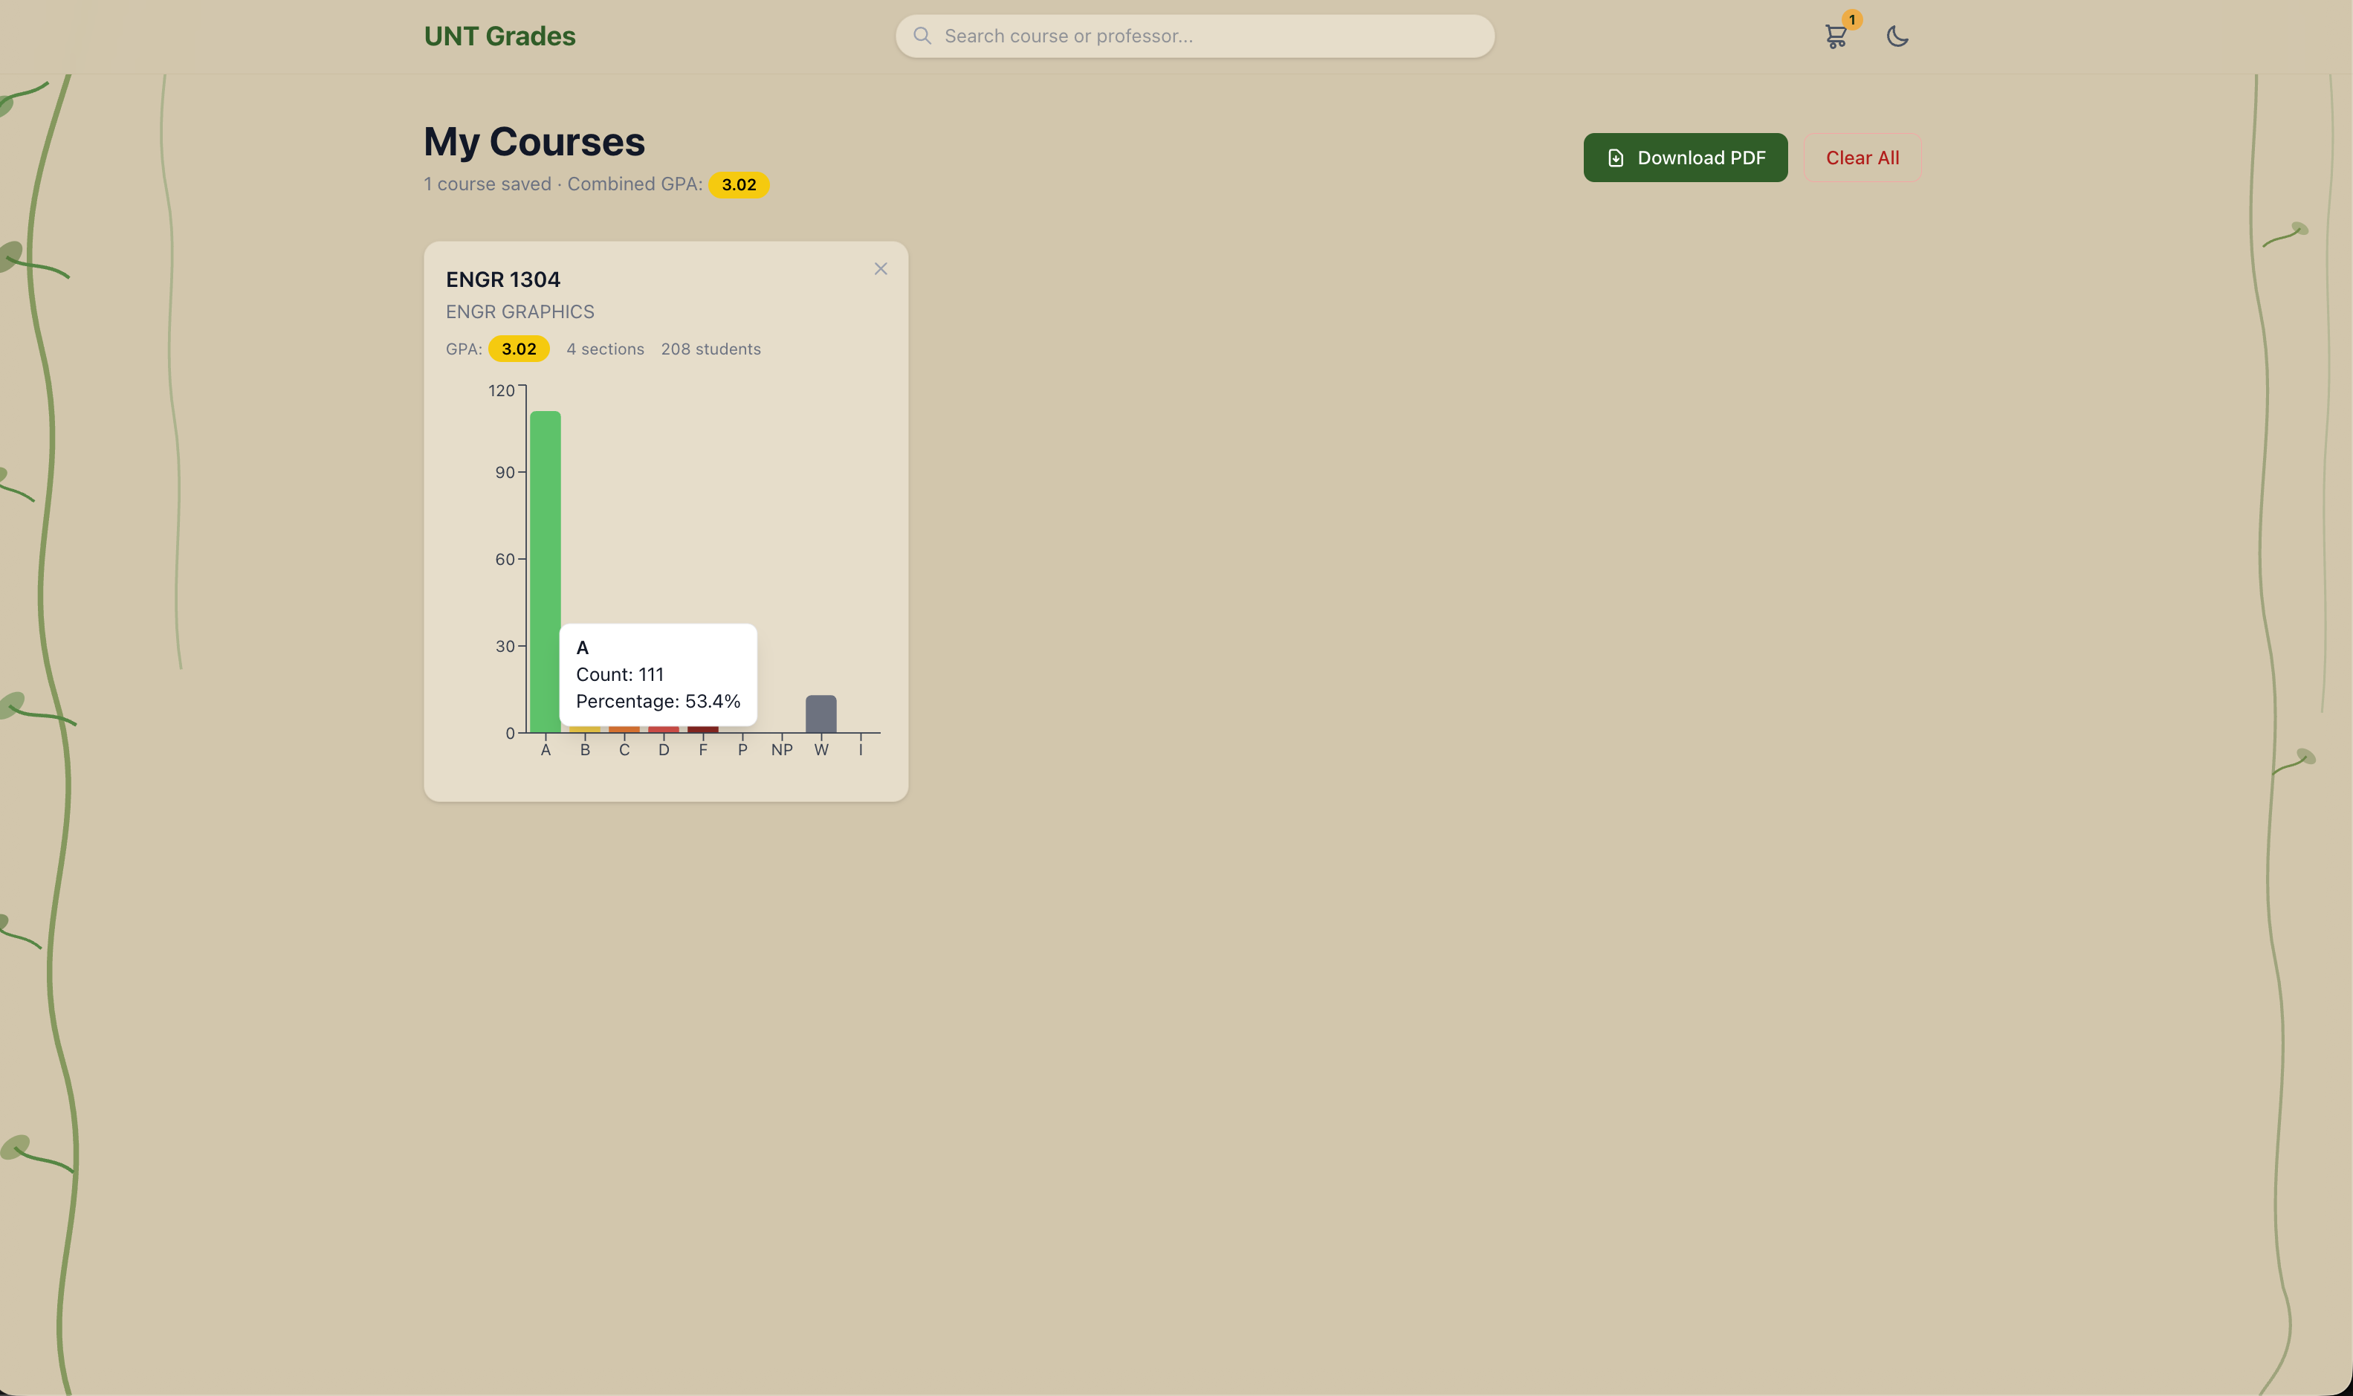Click the cart's orange count badge
This screenshot has height=1396, width=2353.
(x=1852, y=20)
